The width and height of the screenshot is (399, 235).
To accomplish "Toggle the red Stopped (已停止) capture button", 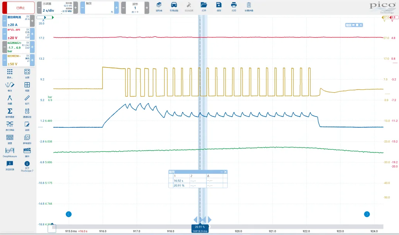I will point(18,7).
